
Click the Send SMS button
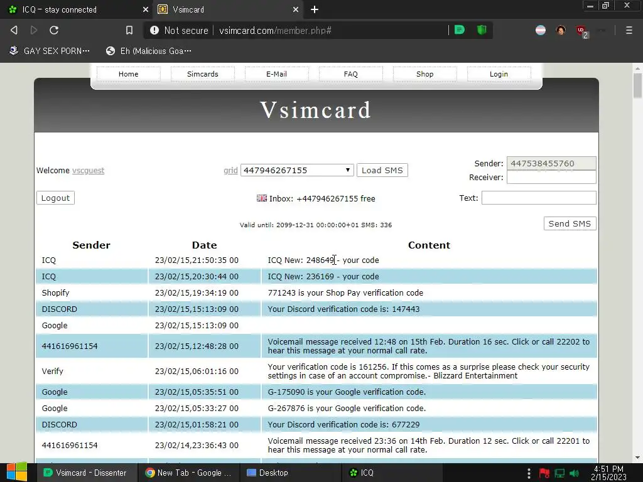pos(570,224)
